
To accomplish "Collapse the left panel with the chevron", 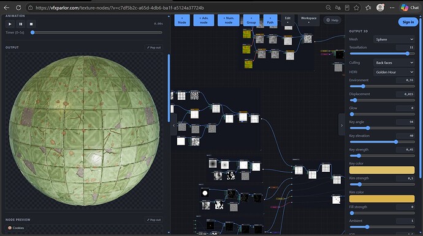I will pos(173,125).
